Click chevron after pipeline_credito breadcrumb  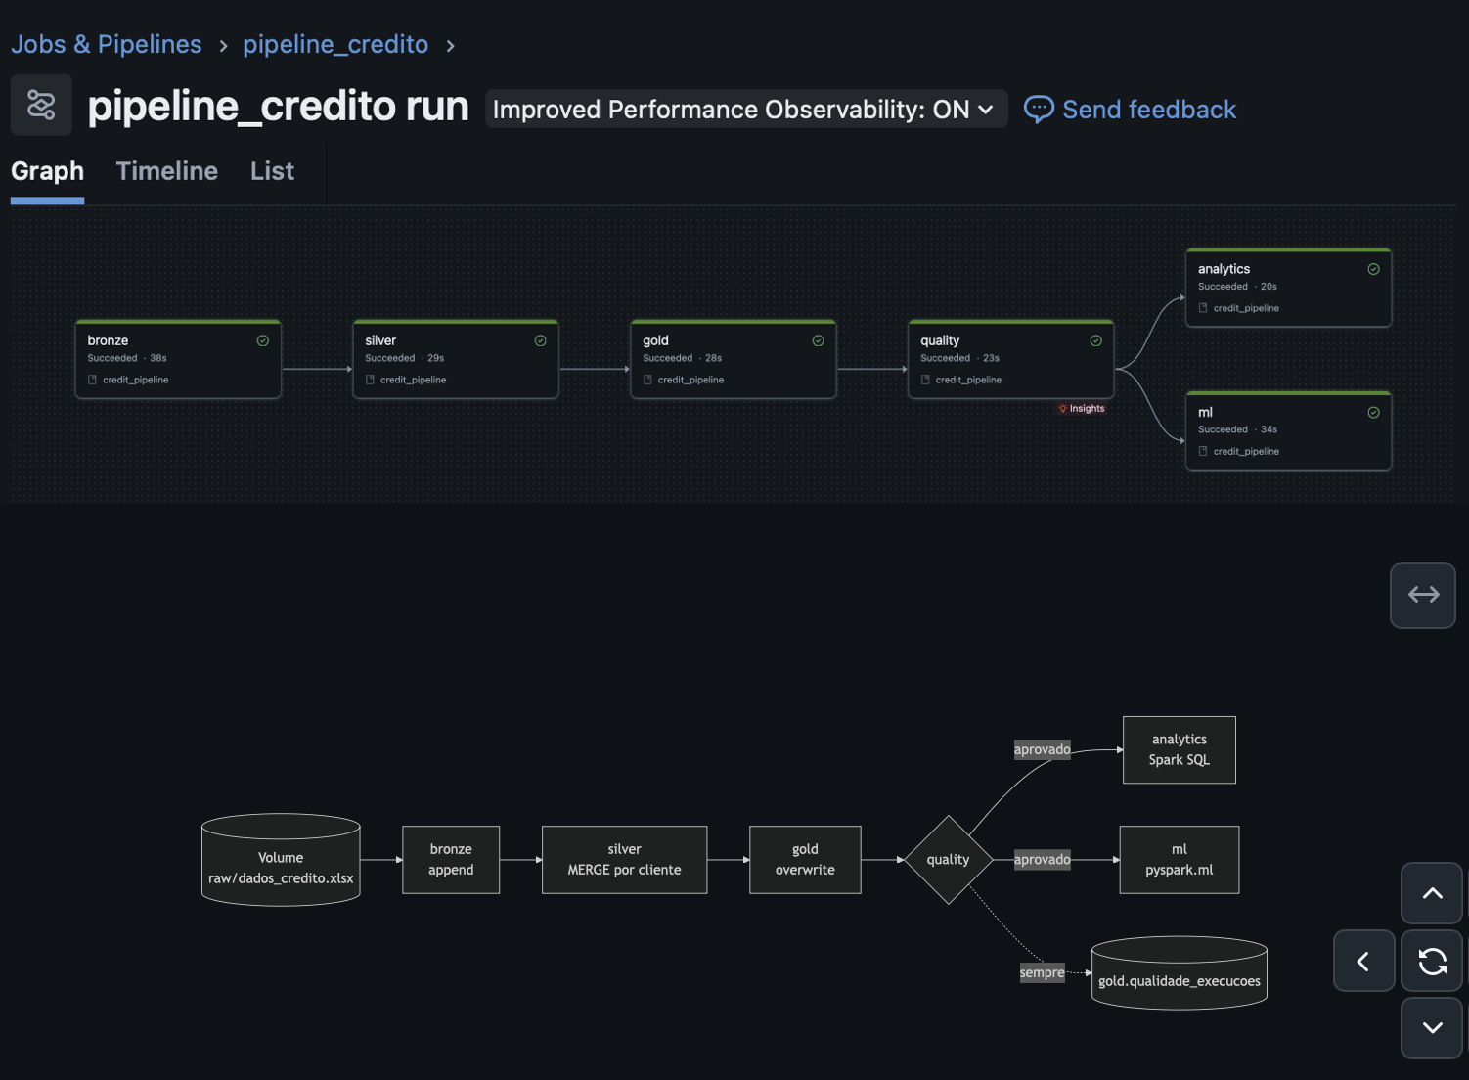(451, 46)
